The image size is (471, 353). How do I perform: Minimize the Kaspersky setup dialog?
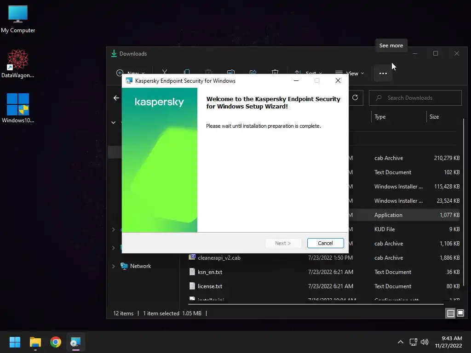pos(296,80)
